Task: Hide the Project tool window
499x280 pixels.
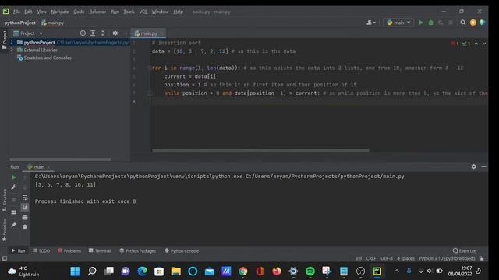Action: coord(125,33)
